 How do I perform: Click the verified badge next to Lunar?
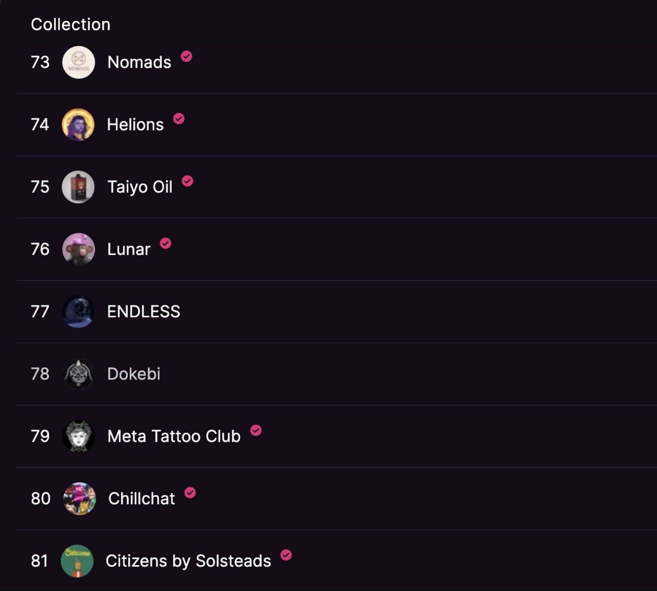point(165,244)
